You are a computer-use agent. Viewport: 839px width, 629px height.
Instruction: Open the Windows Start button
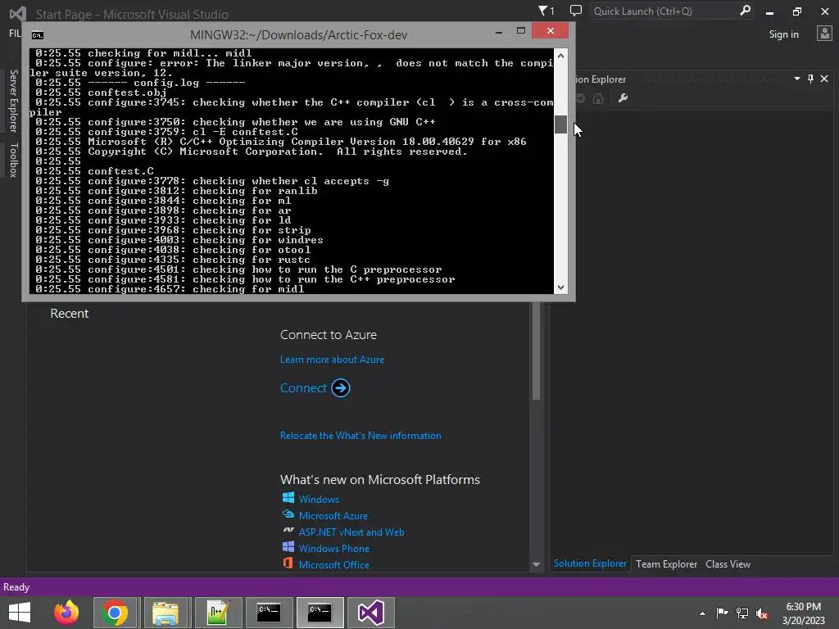pyautogui.click(x=20, y=613)
